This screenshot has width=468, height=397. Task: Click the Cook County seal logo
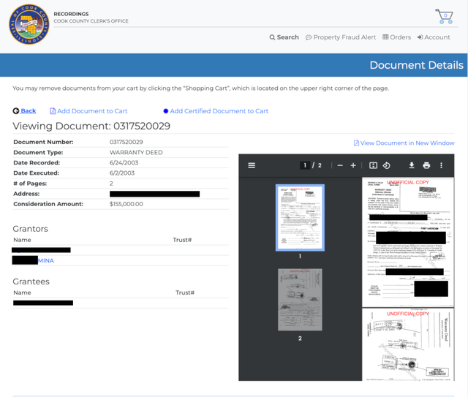pyautogui.click(x=29, y=24)
